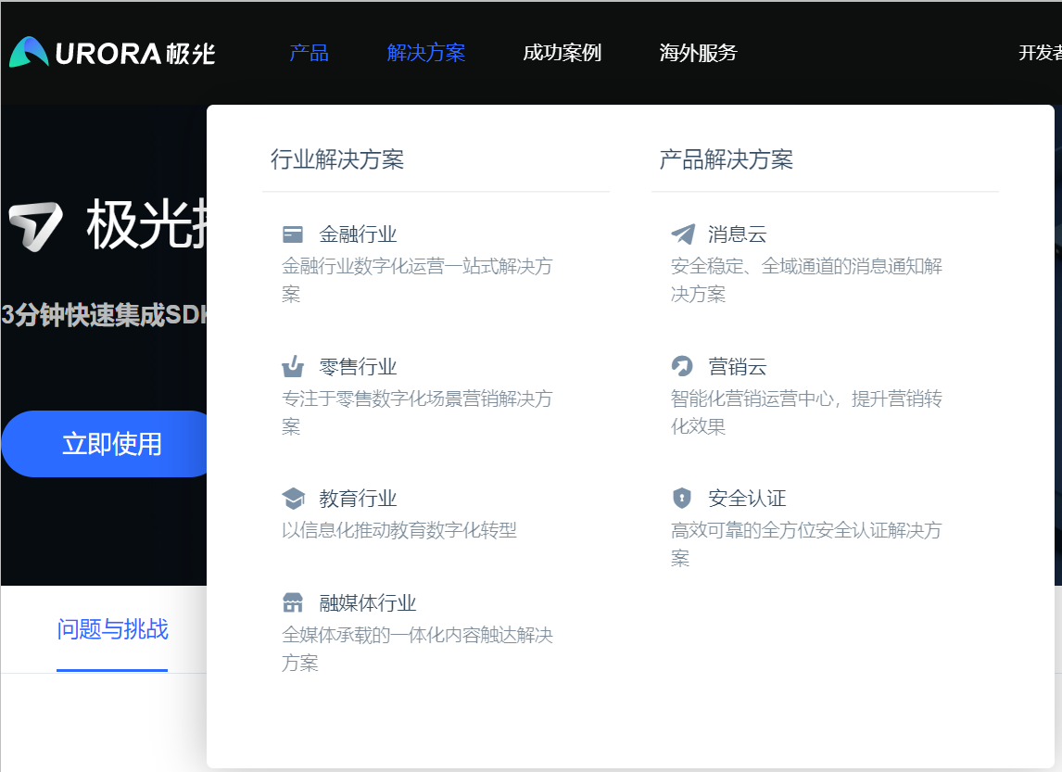Click the 安全认证 shield icon
Image resolution: width=1062 pixels, height=772 pixels.
point(682,499)
